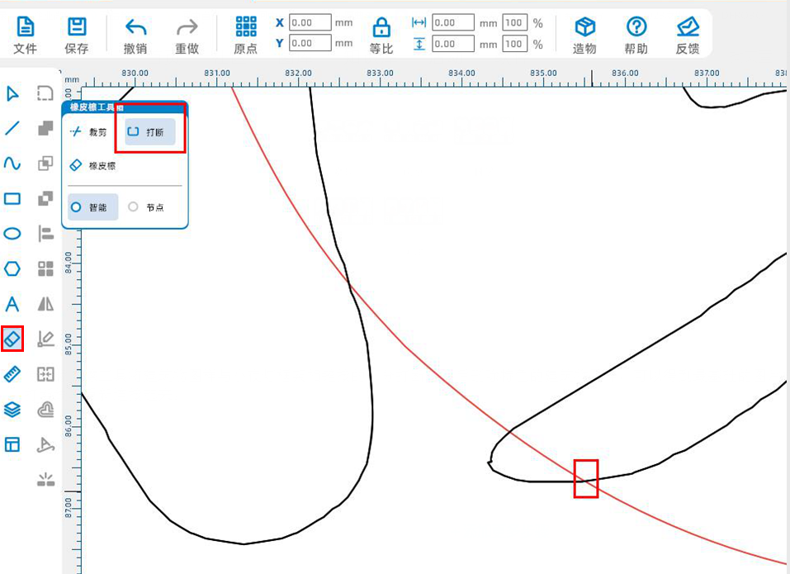Pick the curve drawing tool

tap(12, 164)
